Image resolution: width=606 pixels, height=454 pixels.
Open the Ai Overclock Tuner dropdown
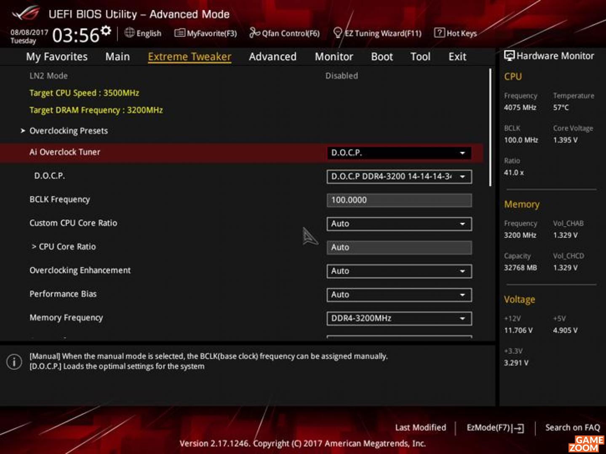pyautogui.click(x=399, y=153)
